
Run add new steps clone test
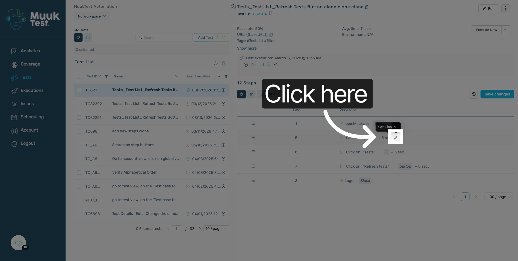[x=223, y=131]
